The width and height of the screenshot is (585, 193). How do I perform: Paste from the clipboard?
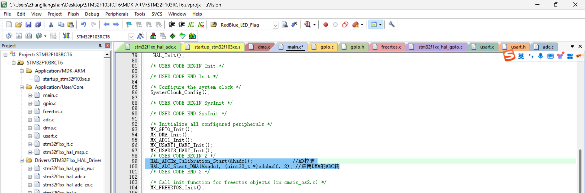(x=71, y=25)
